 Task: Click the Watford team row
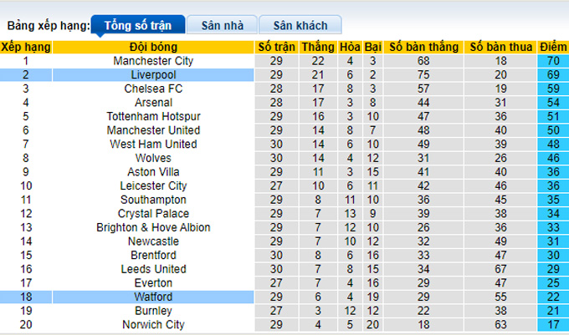pyautogui.click(x=154, y=297)
